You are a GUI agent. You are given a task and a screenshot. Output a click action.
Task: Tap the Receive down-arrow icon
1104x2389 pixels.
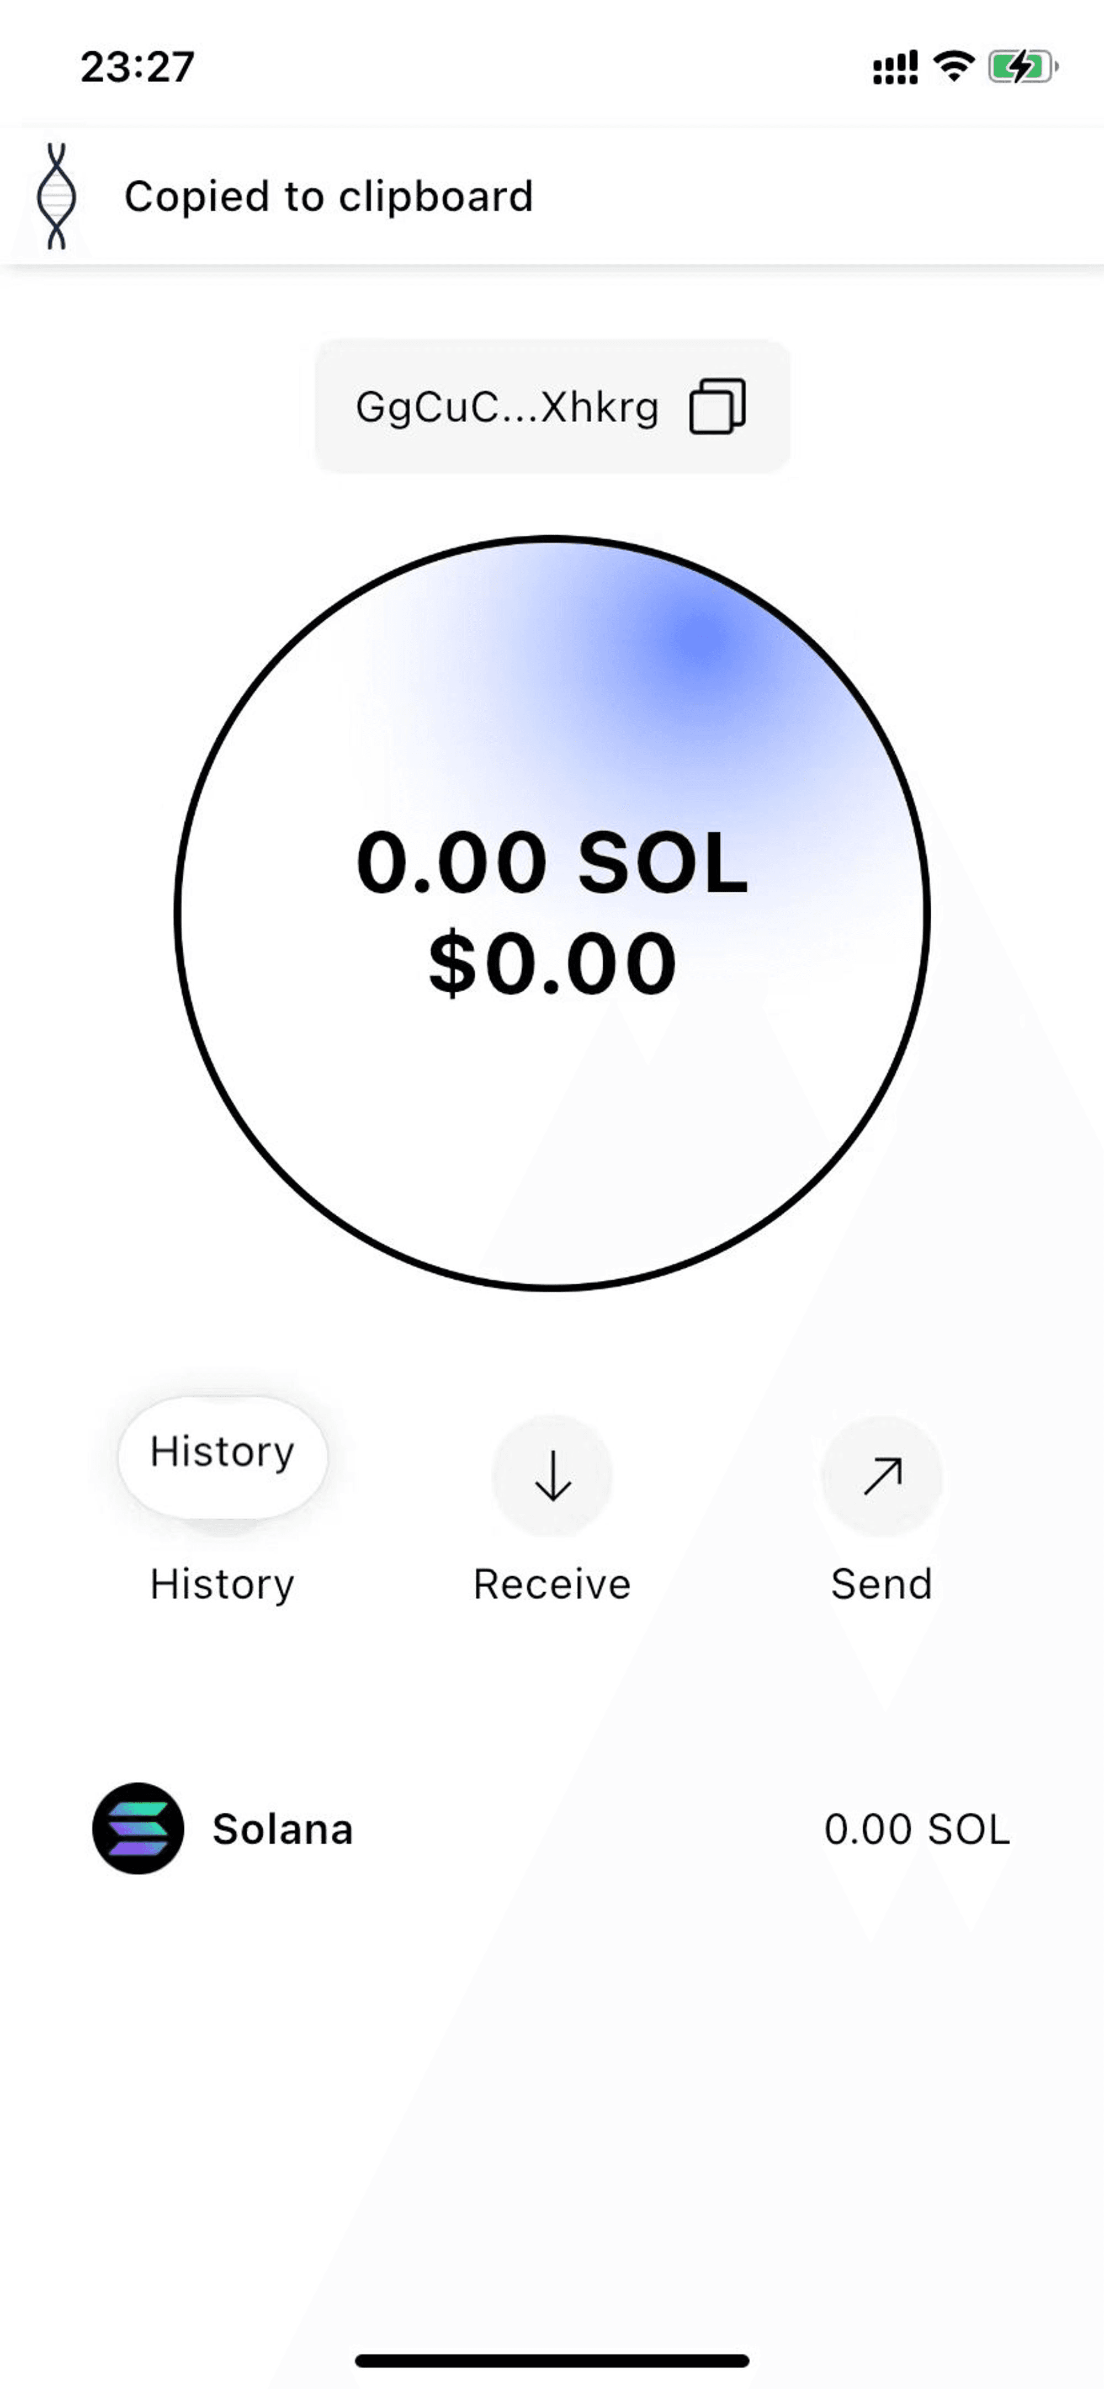pyautogui.click(x=552, y=1476)
